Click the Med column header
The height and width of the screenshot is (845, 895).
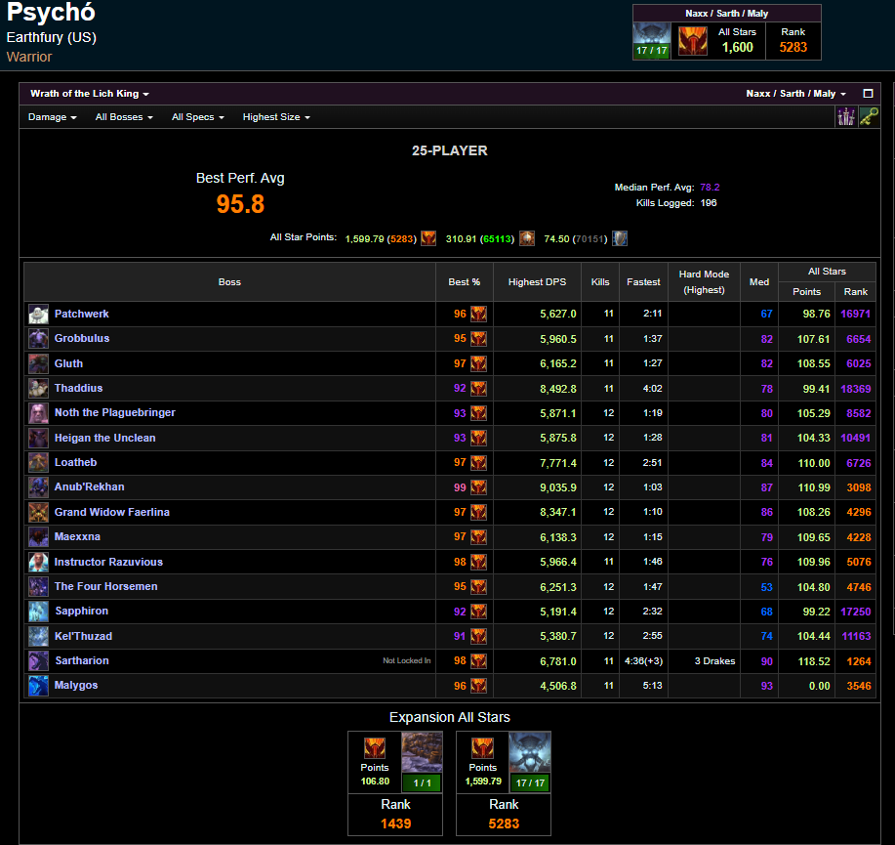pos(759,282)
